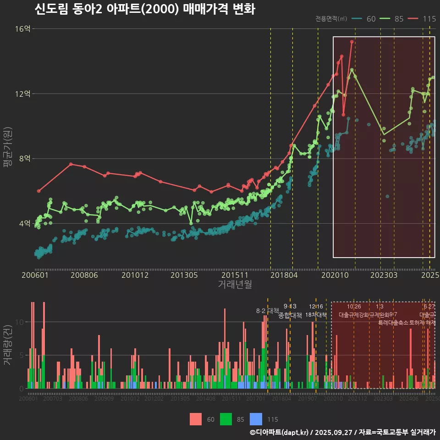Click the 6·27 대출규제 annotation label
This screenshot has width=440, height=440.
[x=429, y=311]
